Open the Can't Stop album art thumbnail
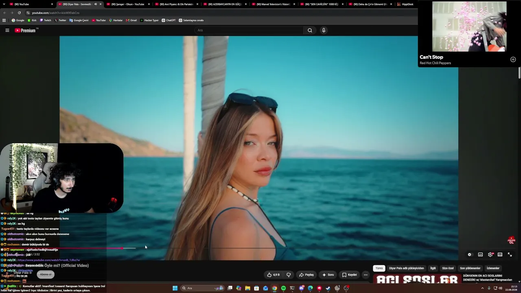This screenshot has height=293, width=521. tap(469, 26)
